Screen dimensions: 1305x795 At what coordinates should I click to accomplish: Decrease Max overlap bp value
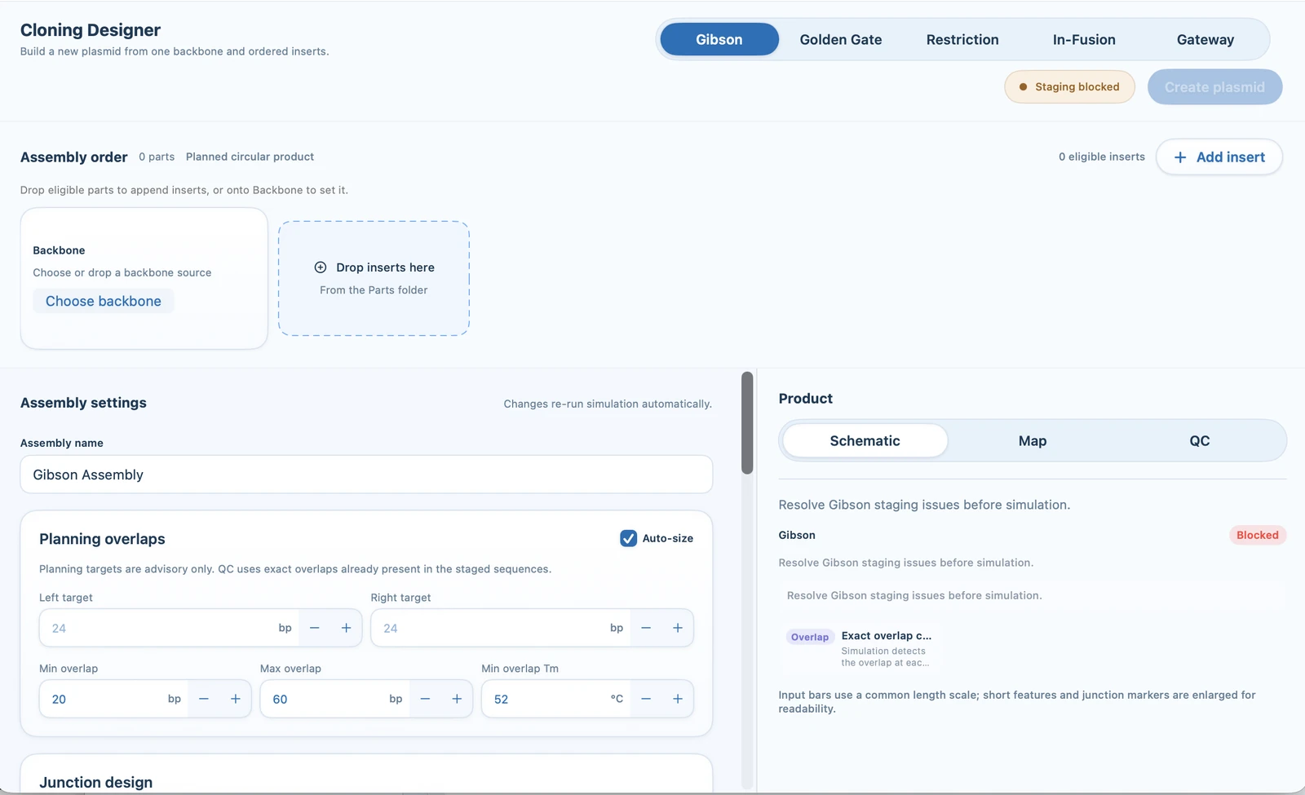pos(425,699)
